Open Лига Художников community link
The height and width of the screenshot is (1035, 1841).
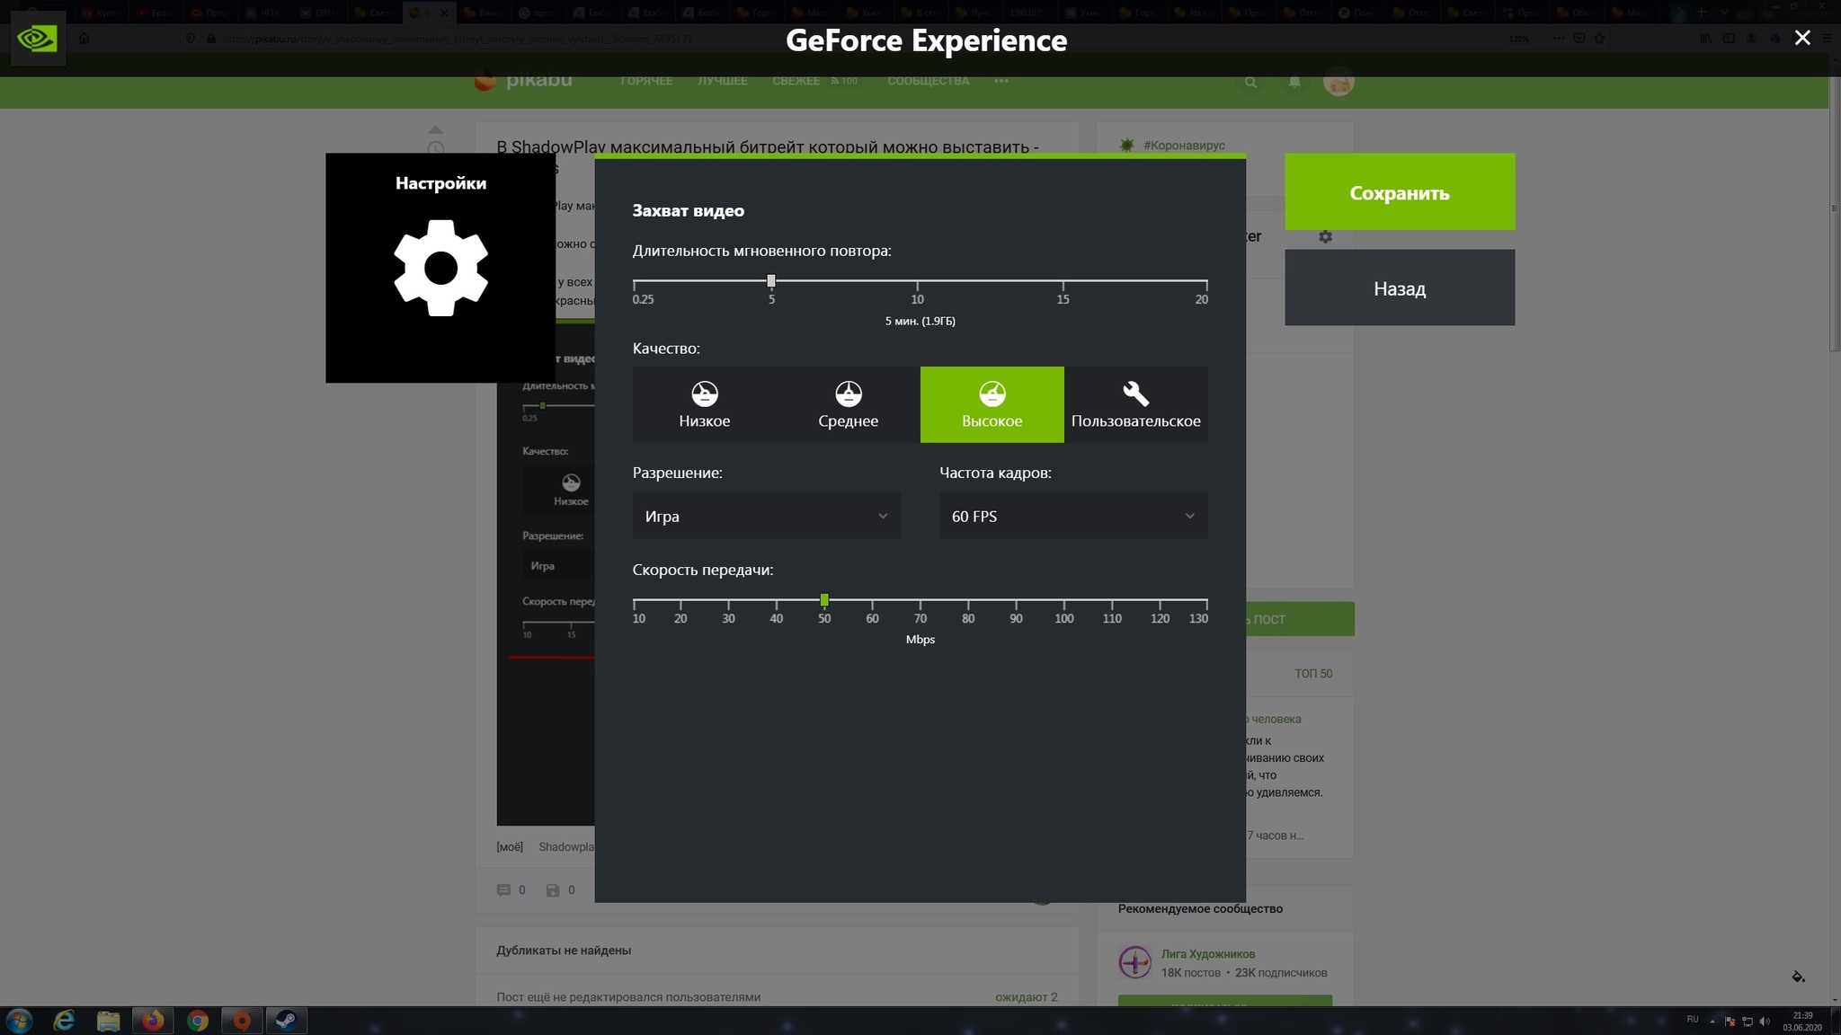click(1207, 954)
